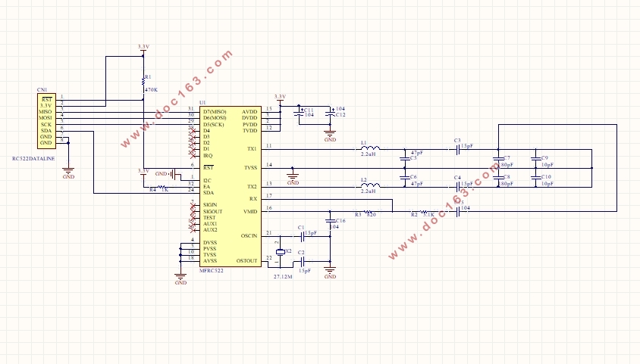Select inductor L2 on TX2 line

(x=370, y=185)
